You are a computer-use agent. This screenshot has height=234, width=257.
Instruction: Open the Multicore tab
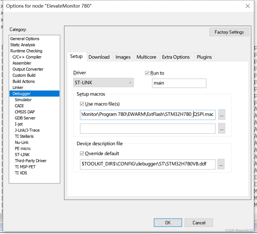point(146,57)
